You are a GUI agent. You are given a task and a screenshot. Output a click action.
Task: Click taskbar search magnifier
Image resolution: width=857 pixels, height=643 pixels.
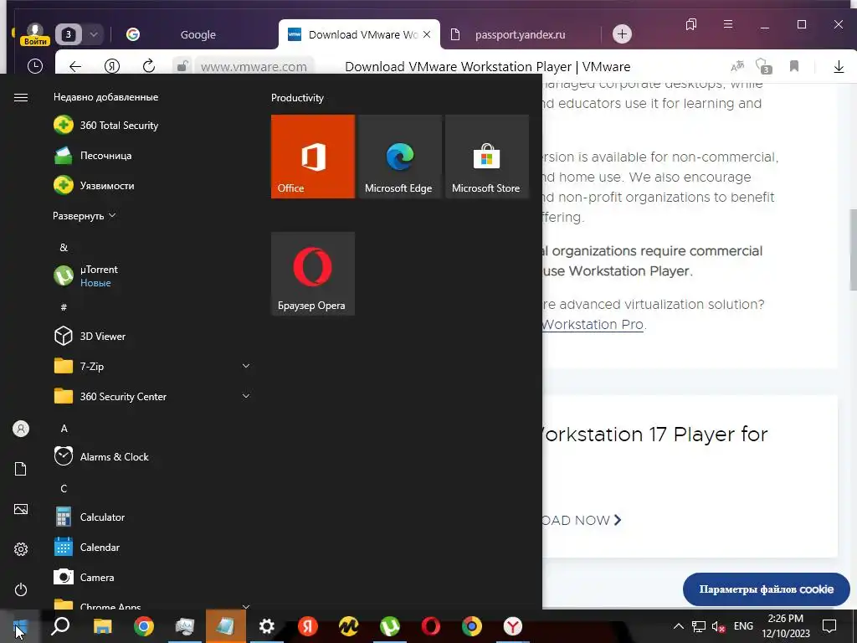click(60, 626)
